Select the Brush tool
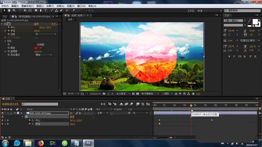Screen dimensions: 262x147 pos(52,10)
